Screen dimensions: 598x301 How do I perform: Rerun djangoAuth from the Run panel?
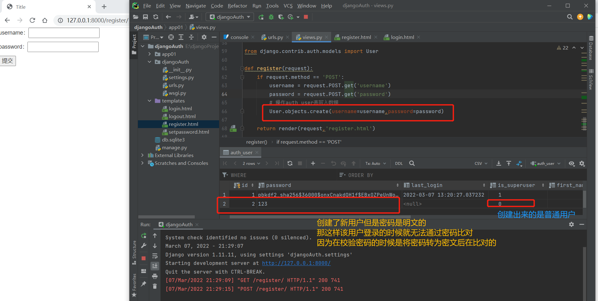[144, 236]
